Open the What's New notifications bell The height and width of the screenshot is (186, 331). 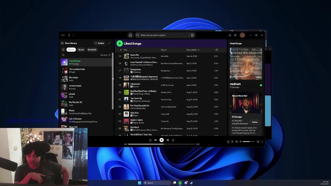coord(230,35)
